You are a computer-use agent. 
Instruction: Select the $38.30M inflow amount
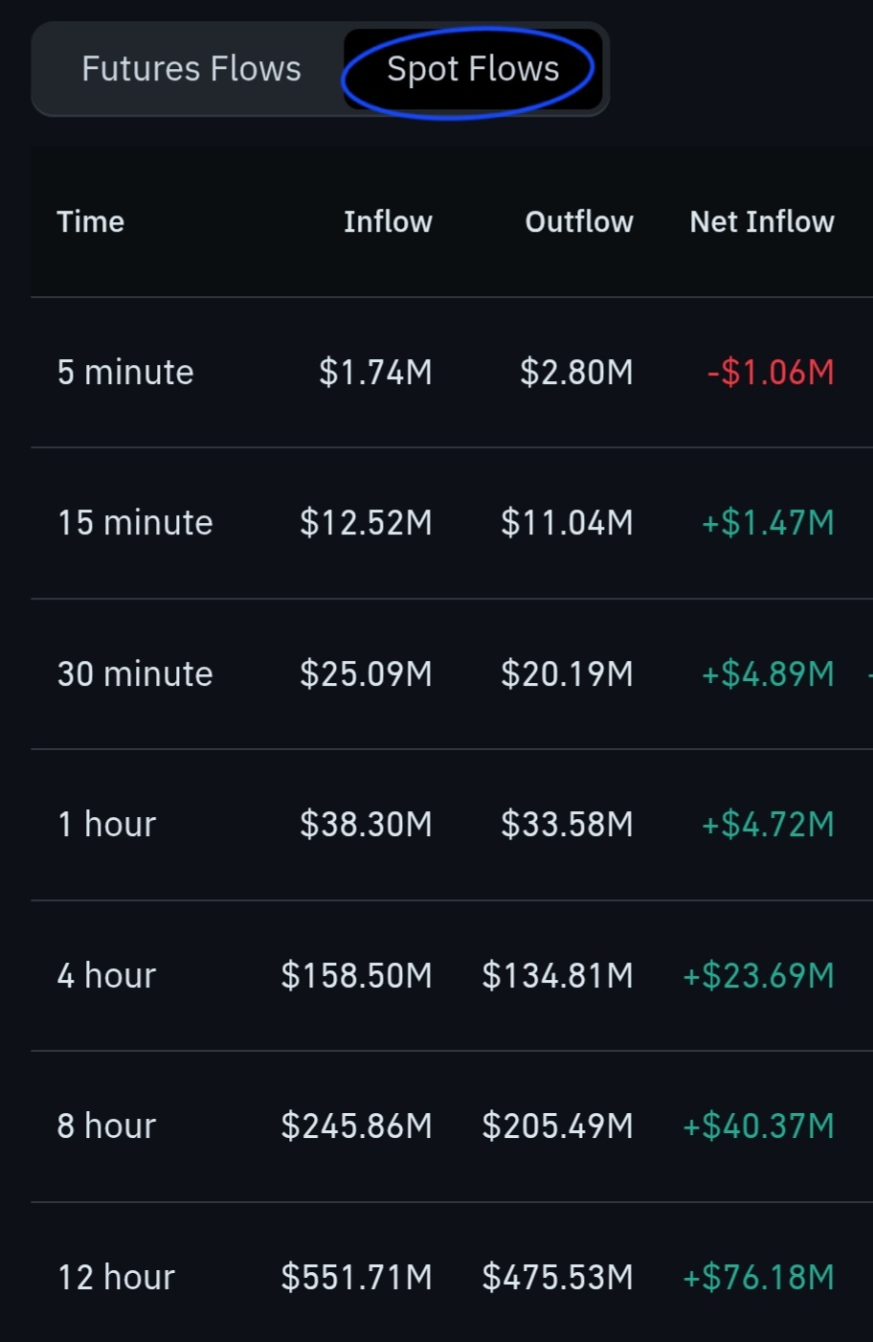[366, 825]
